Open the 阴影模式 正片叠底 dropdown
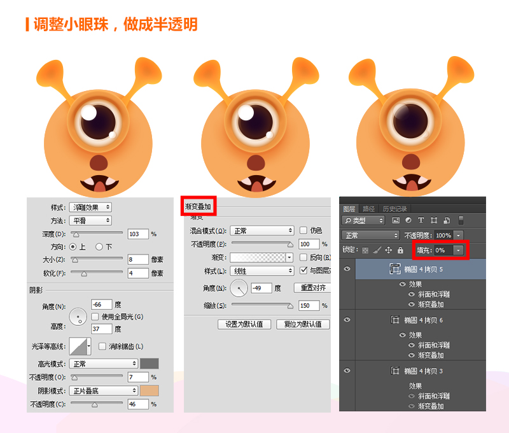 click(x=104, y=391)
